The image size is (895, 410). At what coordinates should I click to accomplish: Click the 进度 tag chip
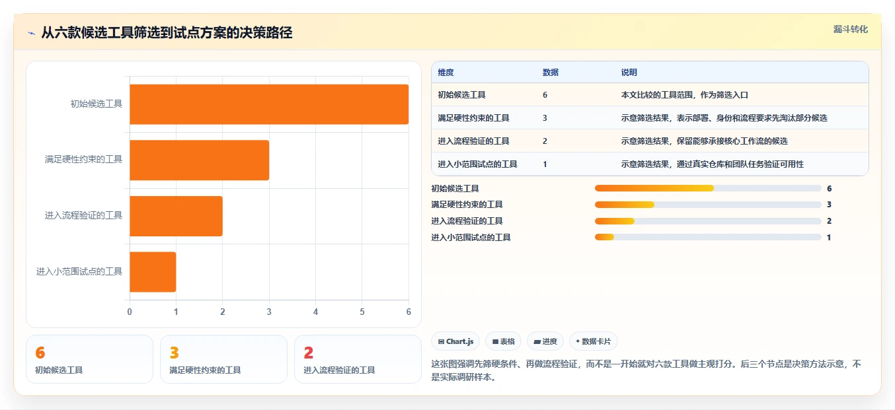click(x=545, y=341)
